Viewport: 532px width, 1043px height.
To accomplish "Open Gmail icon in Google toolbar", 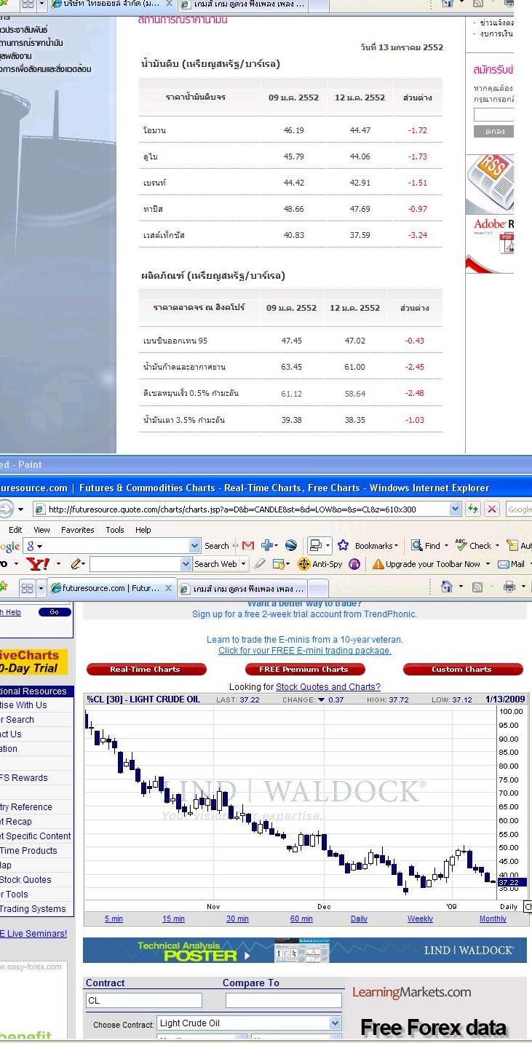I will (248, 545).
